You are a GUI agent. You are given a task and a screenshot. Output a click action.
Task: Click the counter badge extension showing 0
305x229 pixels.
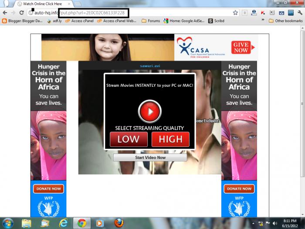pos(244,13)
